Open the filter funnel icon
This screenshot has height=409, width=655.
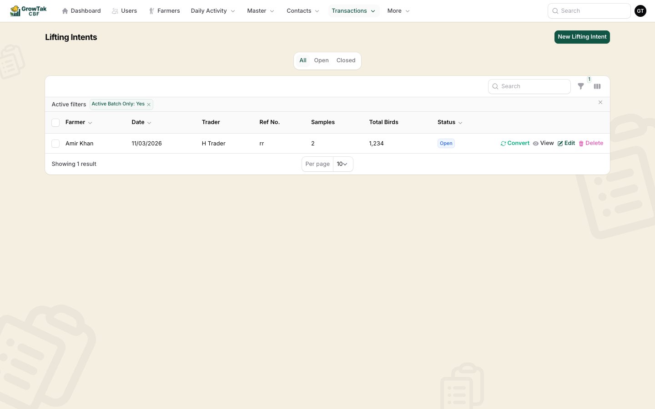point(581,86)
